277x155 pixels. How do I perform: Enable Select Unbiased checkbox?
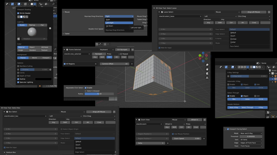86,91
